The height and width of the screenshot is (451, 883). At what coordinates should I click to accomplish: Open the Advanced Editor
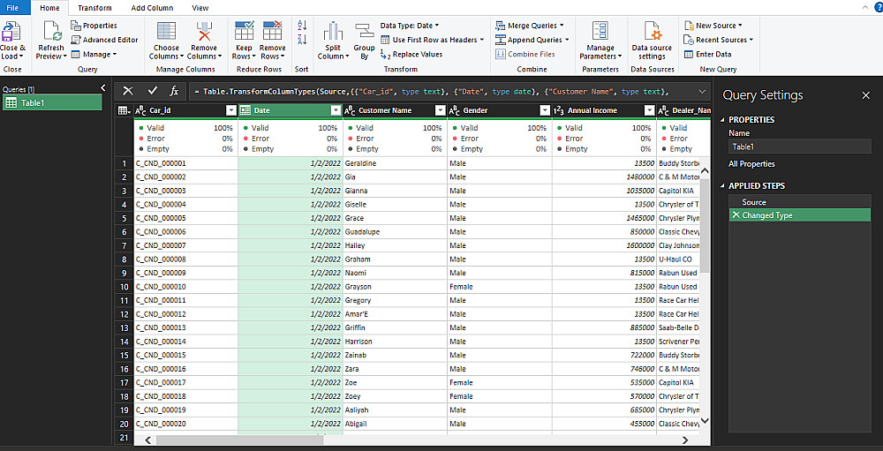coord(105,40)
